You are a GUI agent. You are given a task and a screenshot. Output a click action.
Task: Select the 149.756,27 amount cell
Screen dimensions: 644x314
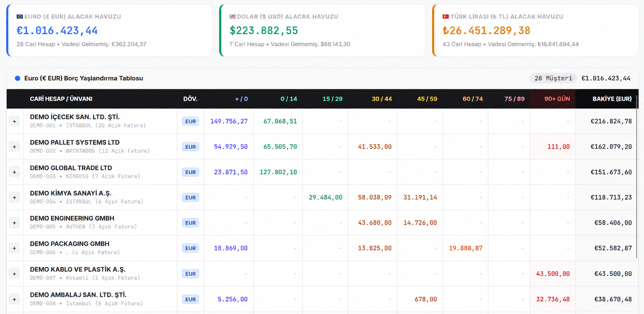(229, 122)
